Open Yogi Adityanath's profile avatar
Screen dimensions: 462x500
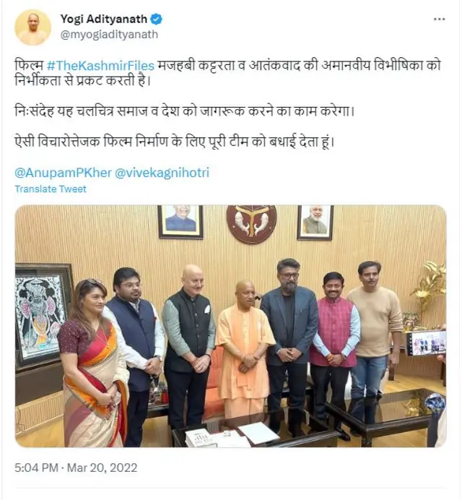tap(32, 27)
